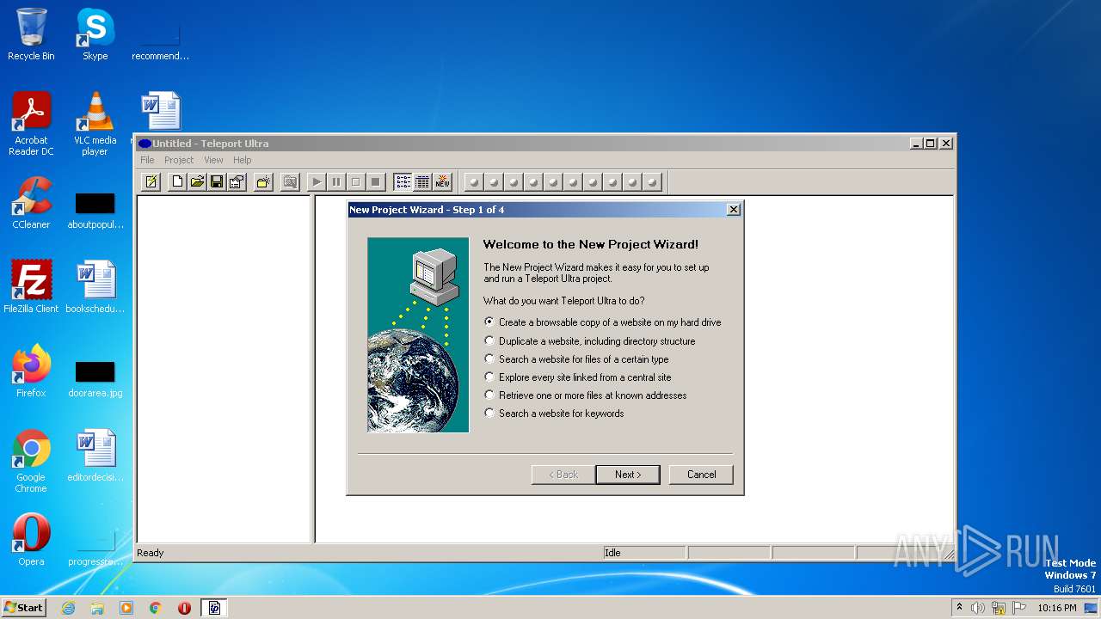Screen dimensions: 1101x619
Task: Minimize the Teleport Ultra window
Action: tap(917, 144)
